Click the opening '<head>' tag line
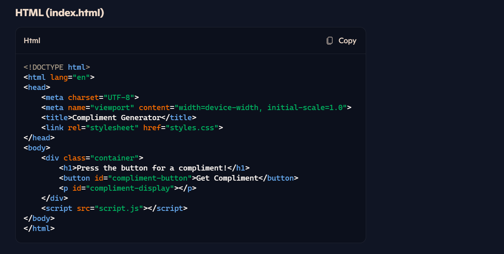This screenshot has height=254, width=504. tap(37, 87)
